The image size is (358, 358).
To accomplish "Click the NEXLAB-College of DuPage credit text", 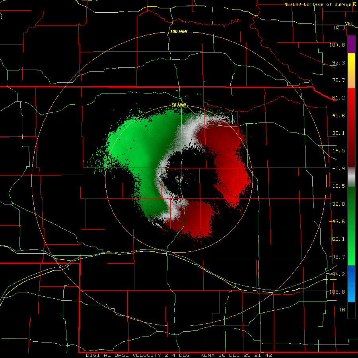I will 317,4.
